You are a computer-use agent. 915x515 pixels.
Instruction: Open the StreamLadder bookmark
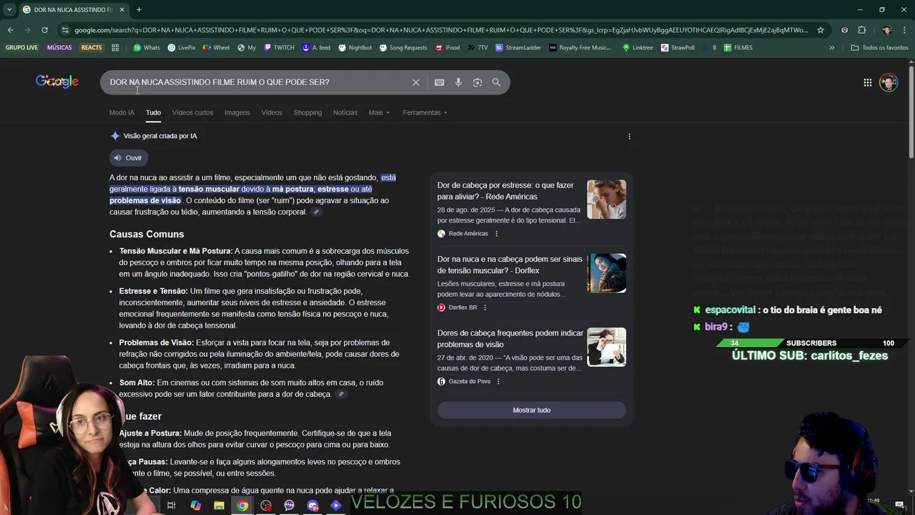(x=518, y=48)
